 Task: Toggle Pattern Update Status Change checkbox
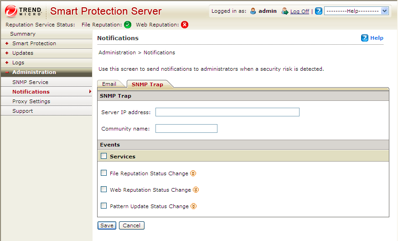pos(104,206)
